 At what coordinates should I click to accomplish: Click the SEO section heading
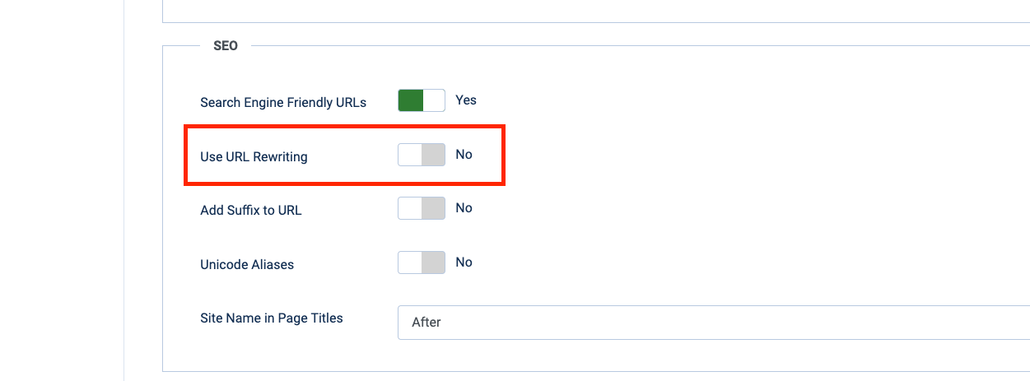[226, 46]
